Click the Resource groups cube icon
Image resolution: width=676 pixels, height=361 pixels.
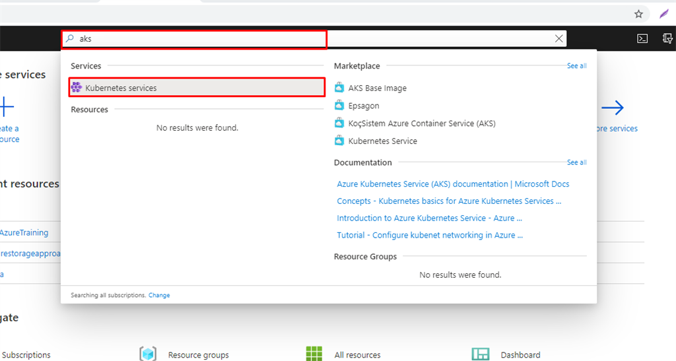click(x=148, y=354)
